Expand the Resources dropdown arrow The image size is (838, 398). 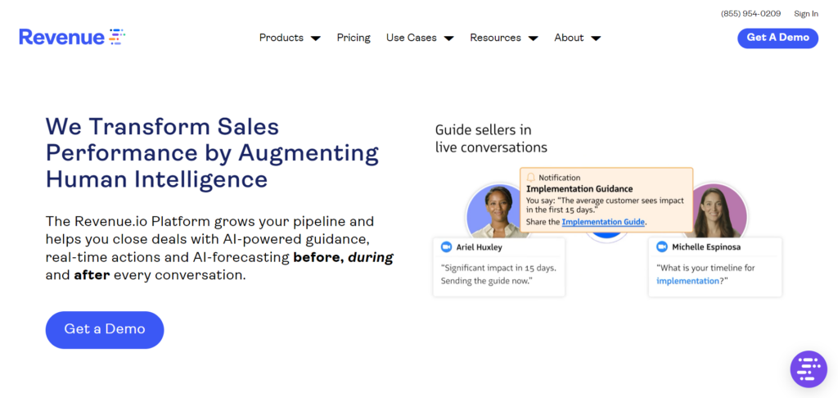[533, 38]
